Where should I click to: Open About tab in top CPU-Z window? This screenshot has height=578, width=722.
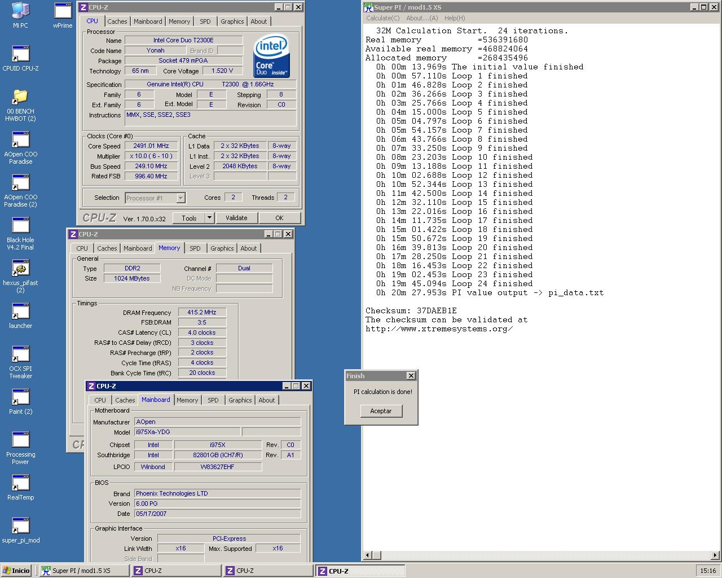point(259,21)
